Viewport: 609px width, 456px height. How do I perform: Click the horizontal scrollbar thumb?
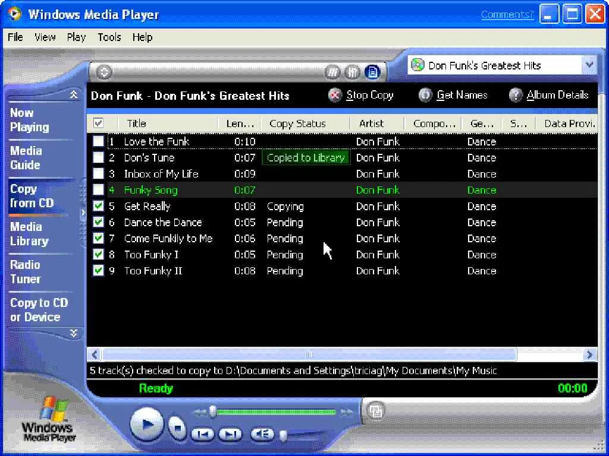coord(309,354)
